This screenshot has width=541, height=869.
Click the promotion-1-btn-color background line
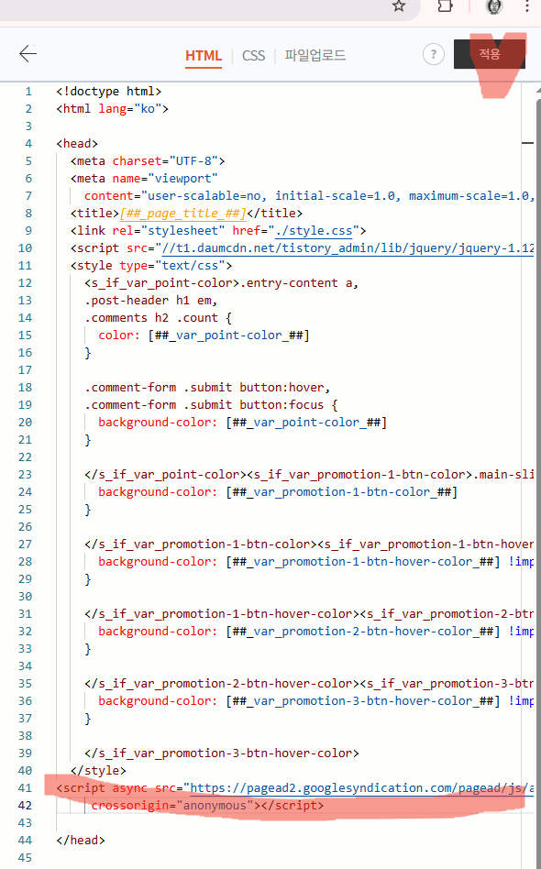click(278, 492)
